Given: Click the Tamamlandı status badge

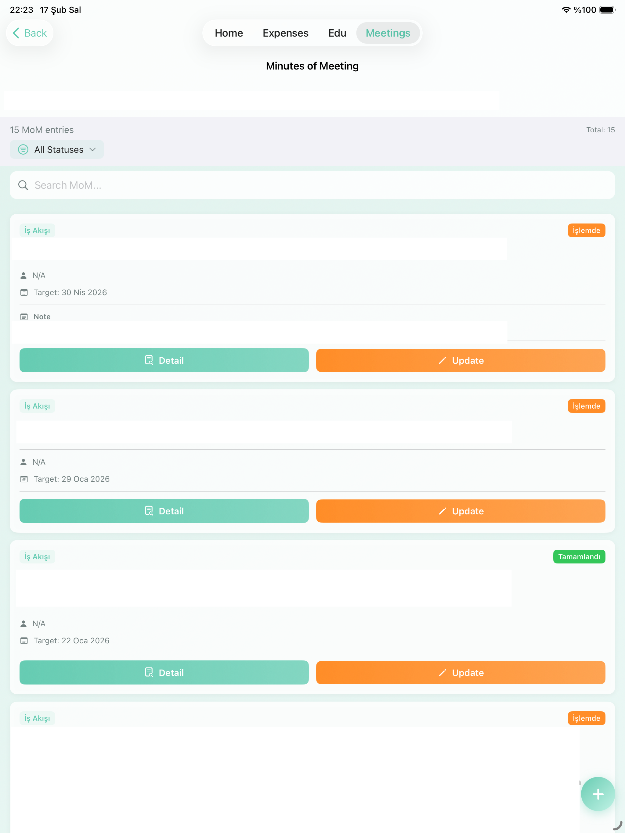Looking at the screenshot, I should (579, 556).
